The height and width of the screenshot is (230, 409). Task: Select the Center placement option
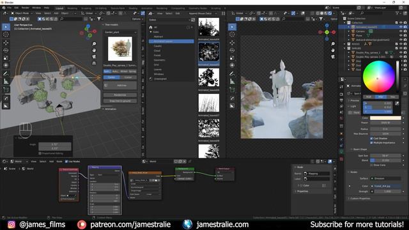(x=112, y=77)
